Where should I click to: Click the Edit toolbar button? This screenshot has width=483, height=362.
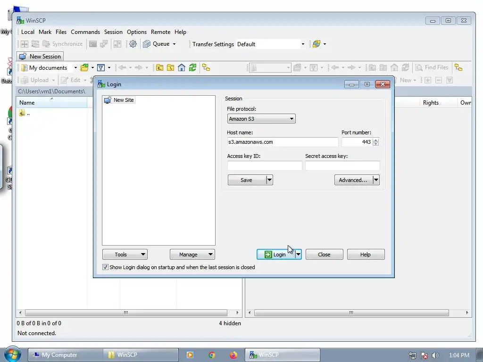click(x=71, y=80)
